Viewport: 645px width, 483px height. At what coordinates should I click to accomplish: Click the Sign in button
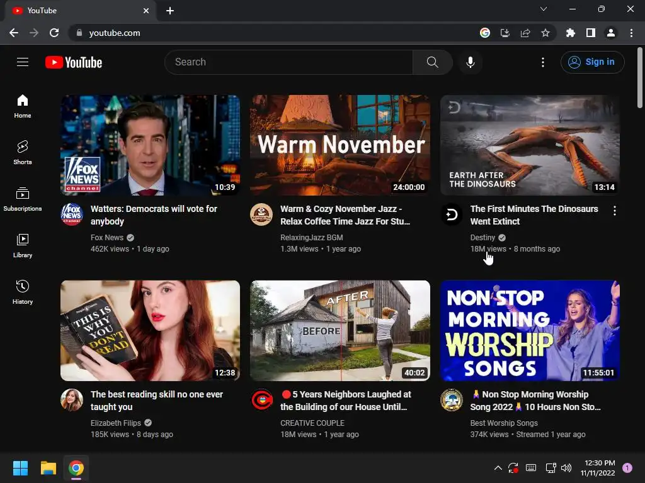[x=592, y=62]
